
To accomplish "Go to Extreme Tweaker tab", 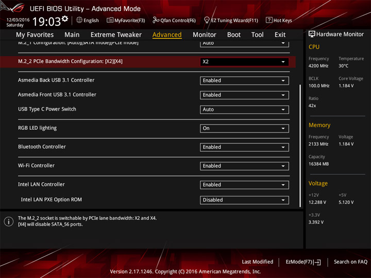I will point(116,35).
